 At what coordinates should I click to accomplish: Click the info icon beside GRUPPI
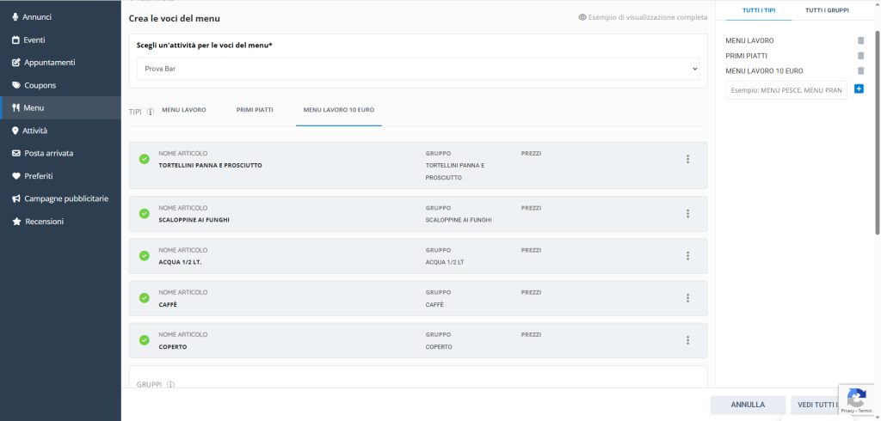coord(170,385)
